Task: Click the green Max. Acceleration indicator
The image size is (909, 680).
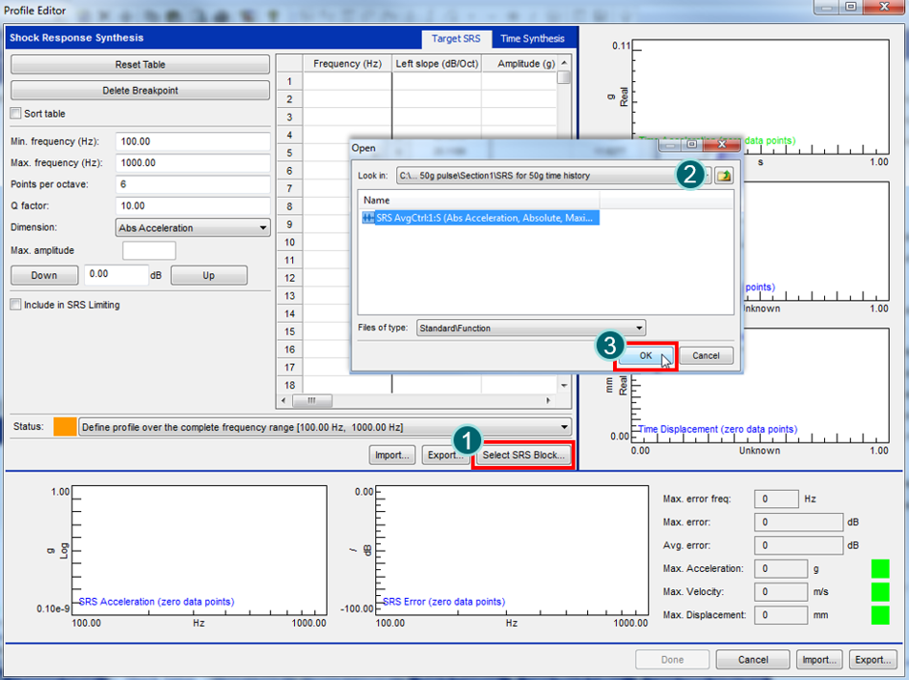Action: click(879, 569)
